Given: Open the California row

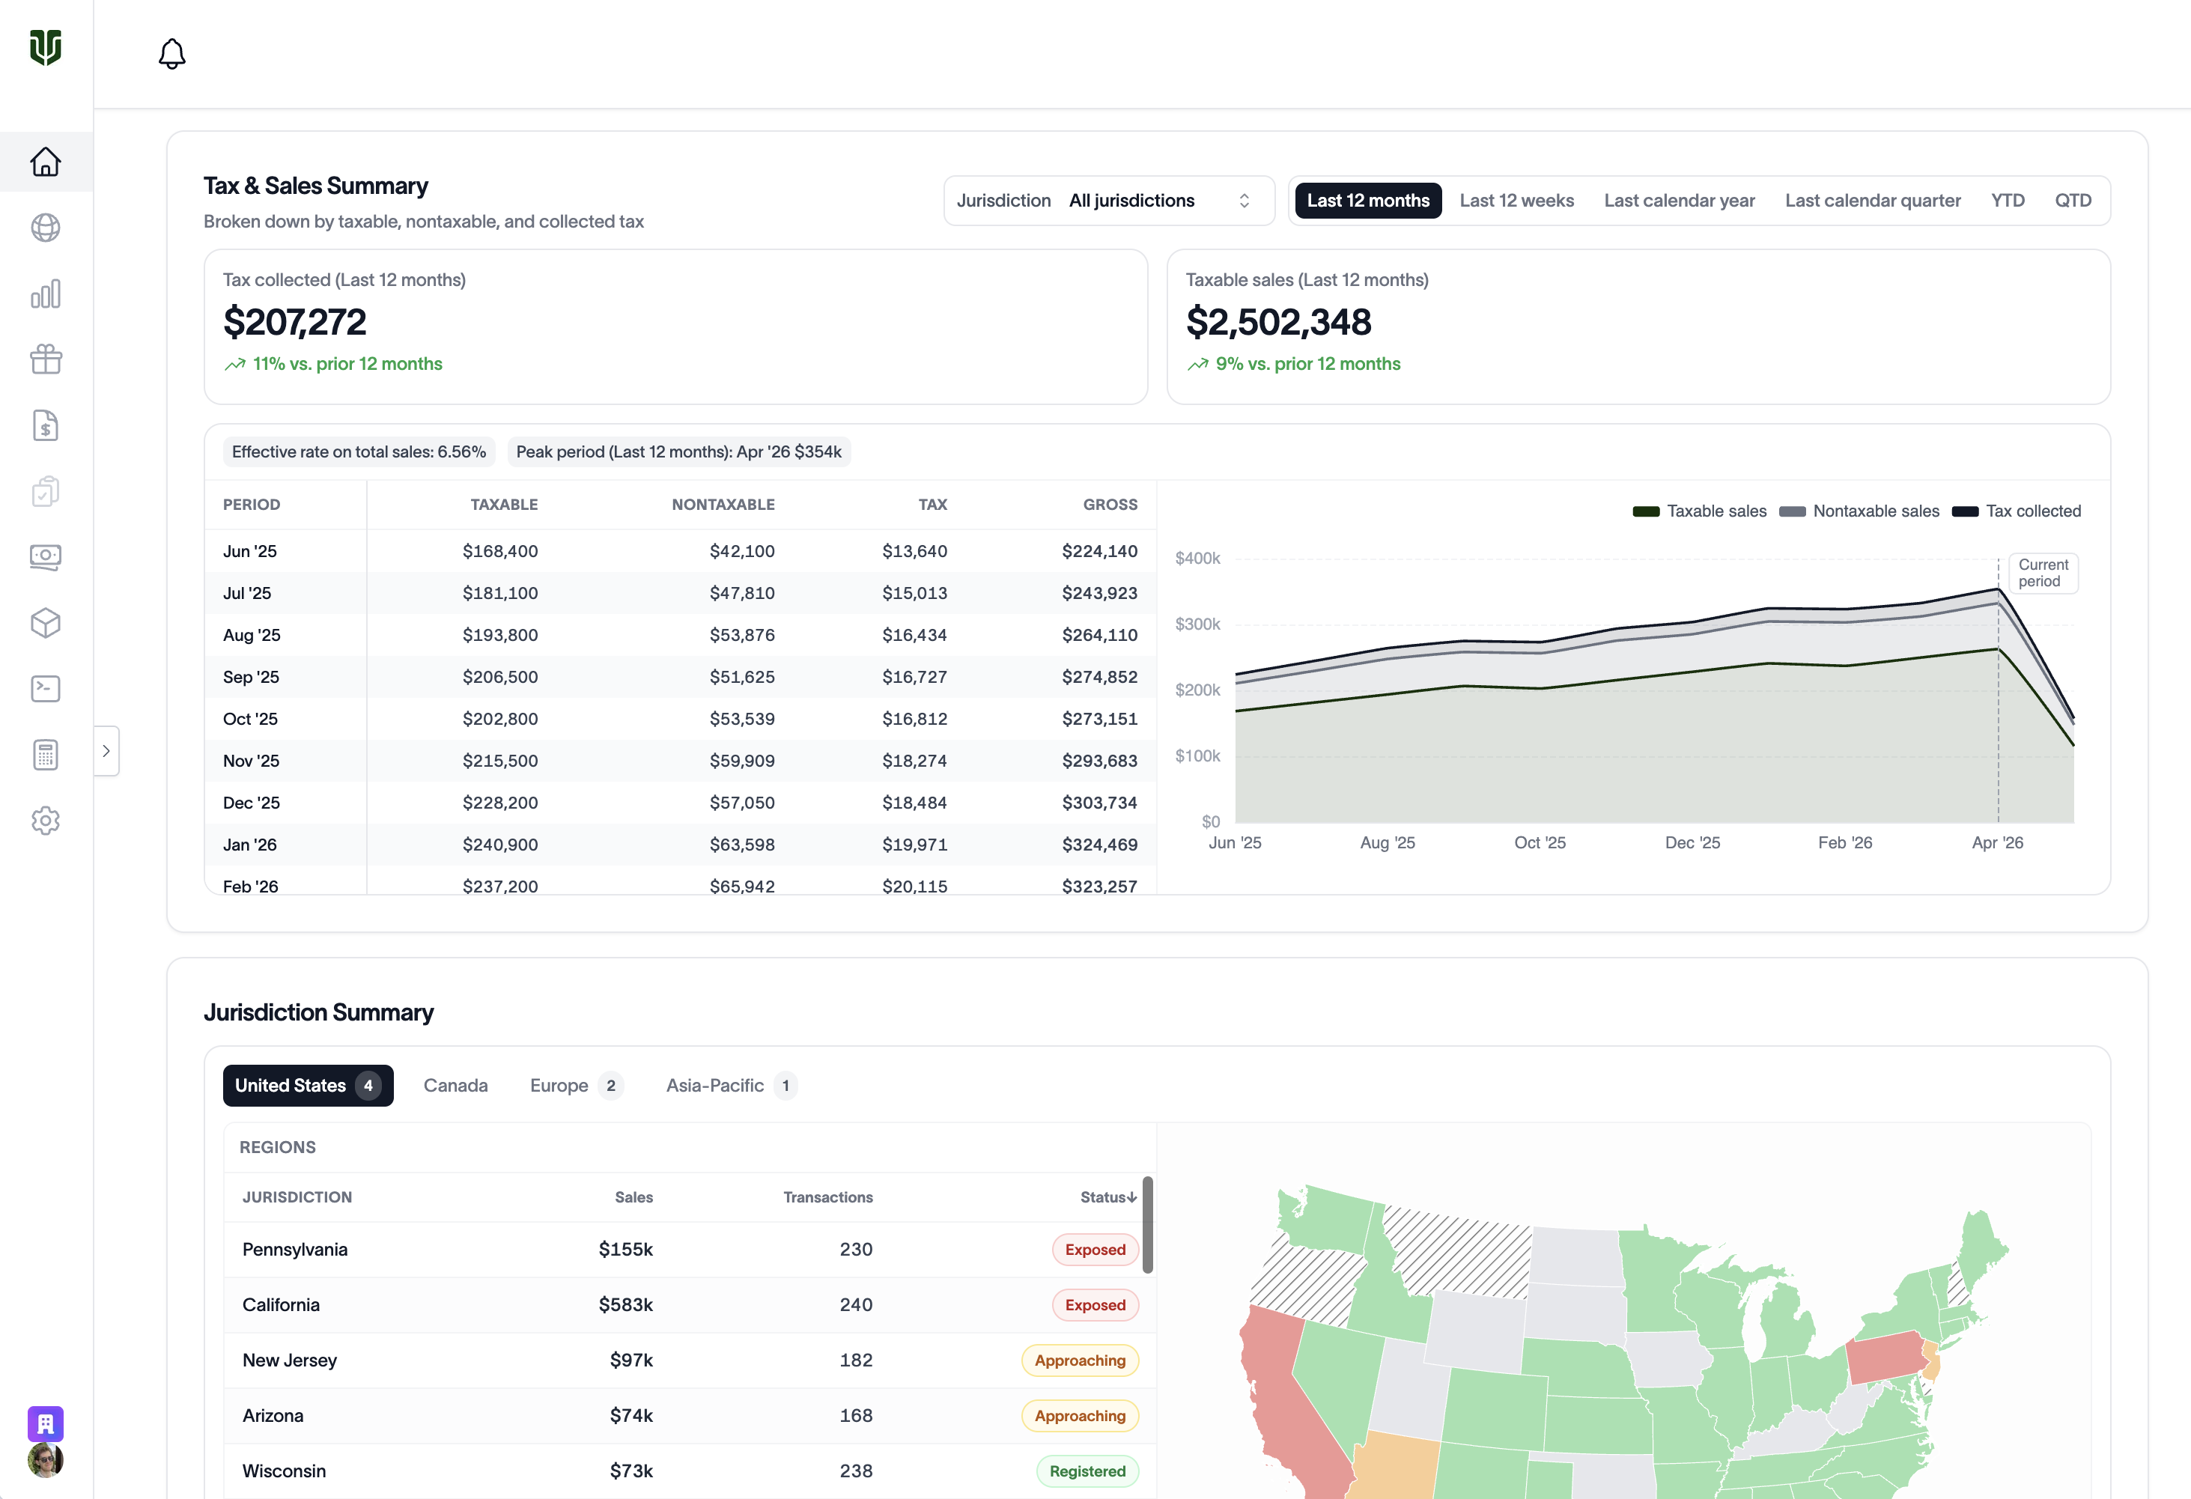Looking at the screenshot, I should [x=689, y=1306].
